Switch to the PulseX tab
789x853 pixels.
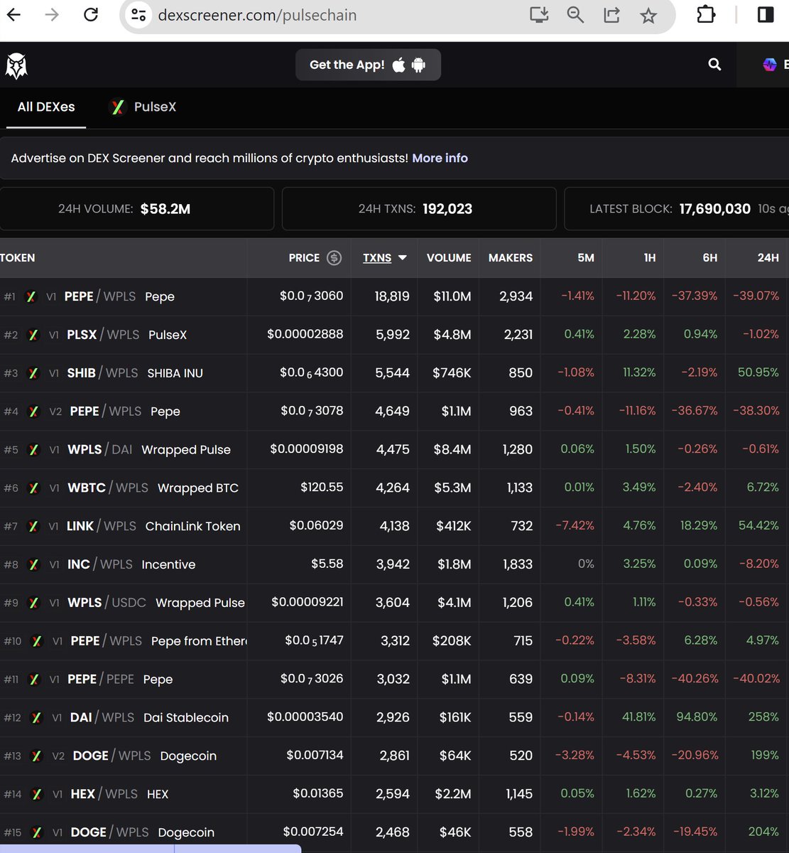(x=143, y=107)
